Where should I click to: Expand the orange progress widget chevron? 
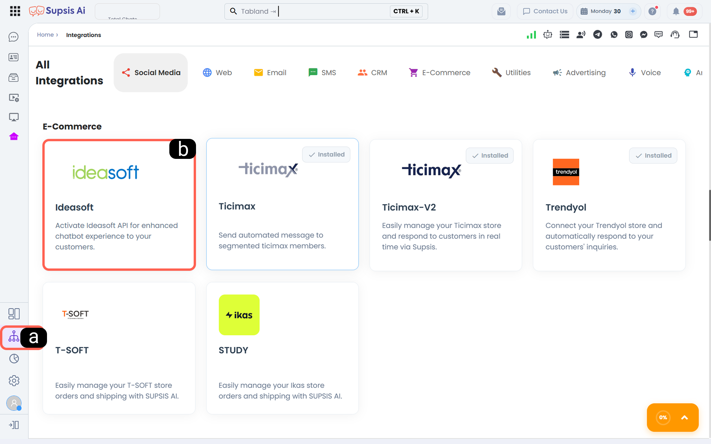[x=685, y=417]
